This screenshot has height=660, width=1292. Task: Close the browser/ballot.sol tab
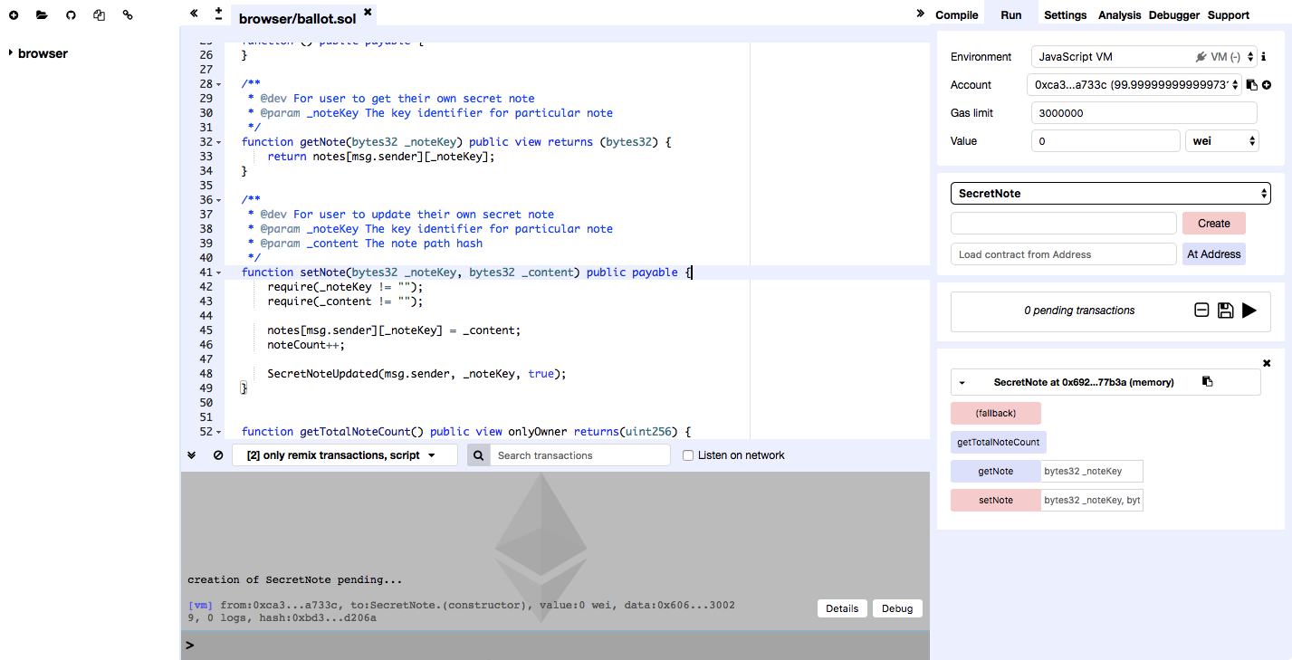(x=367, y=12)
